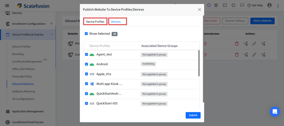284x126 pixels.
Task: Uncheck the QuickStartAndr profile checkbox
Action: pos(87,94)
